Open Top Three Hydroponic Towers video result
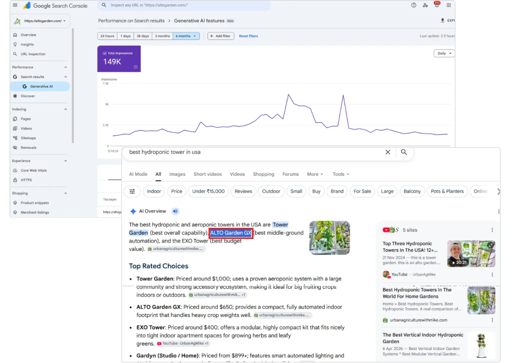This screenshot has width=518, height=363. (x=410, y=247)
